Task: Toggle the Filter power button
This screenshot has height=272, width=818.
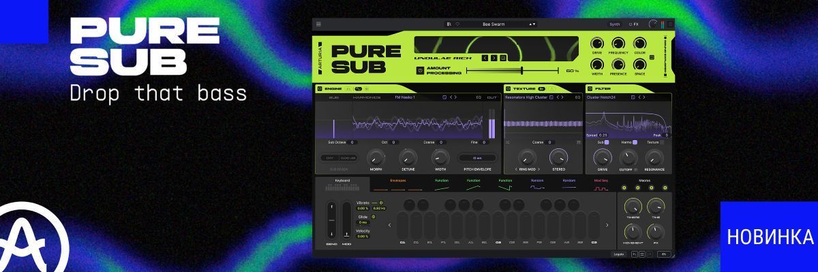Action: click(590, 88)
